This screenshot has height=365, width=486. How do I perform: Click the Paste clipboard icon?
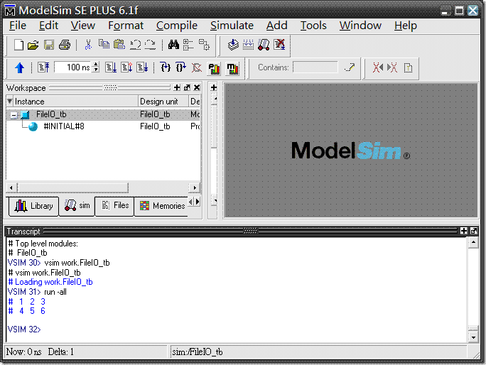click(x=119, y=44)
